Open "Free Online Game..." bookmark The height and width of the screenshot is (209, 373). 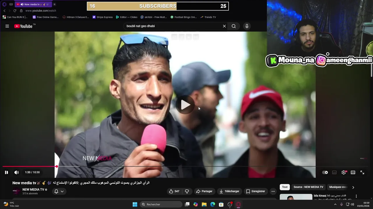[x=45, y=17]
